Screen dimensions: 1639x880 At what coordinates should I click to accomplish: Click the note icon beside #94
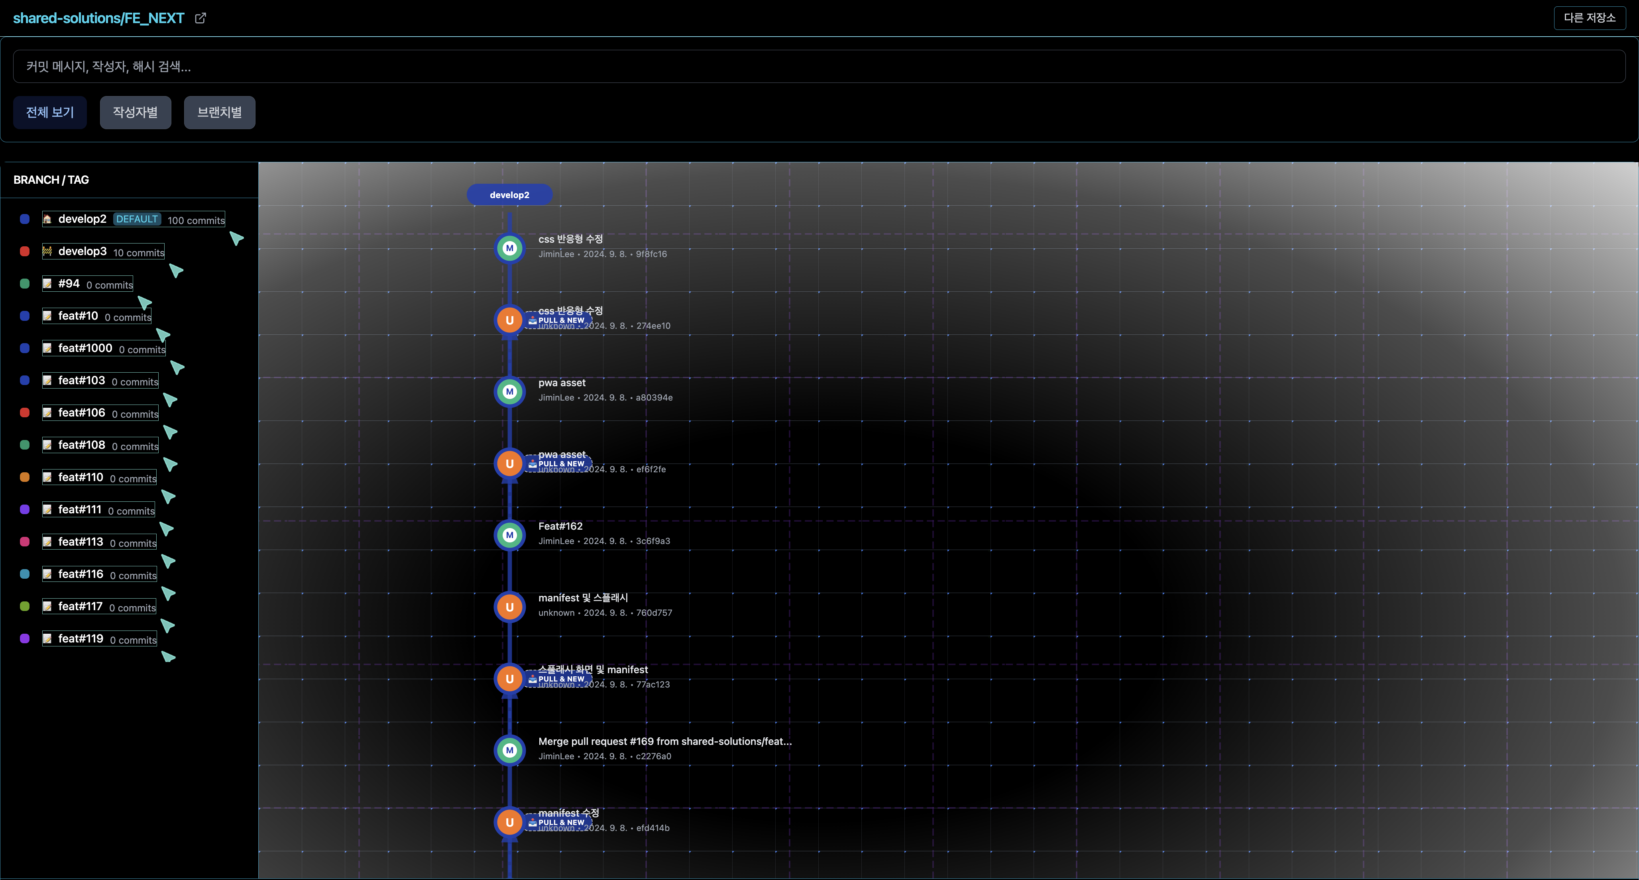click(47, 284)
